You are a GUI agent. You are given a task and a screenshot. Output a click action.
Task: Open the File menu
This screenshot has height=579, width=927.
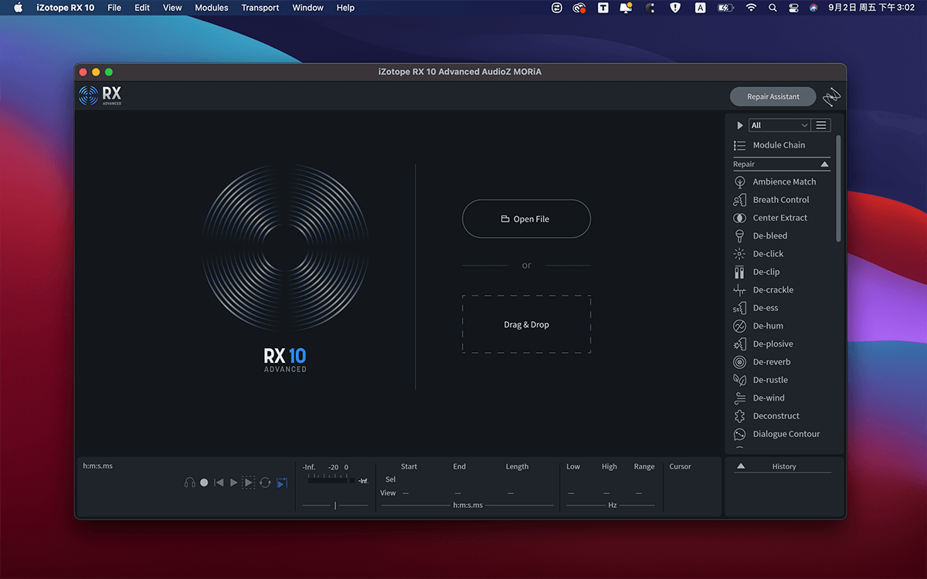[114, 8]
